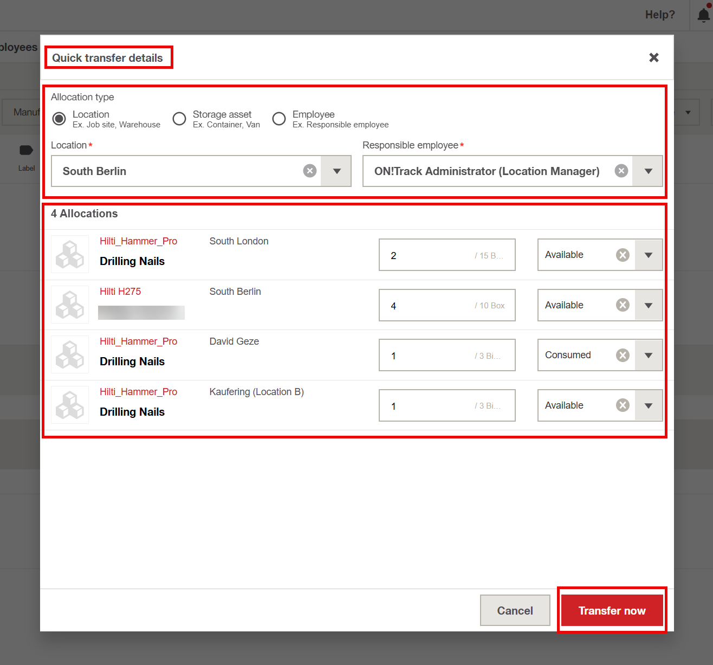Open status dropdown for South London row
713x665 pixels.
tap(649, 255)
